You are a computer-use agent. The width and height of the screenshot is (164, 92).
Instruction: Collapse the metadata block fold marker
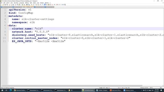pyautogui.click(x=8, y=16)
